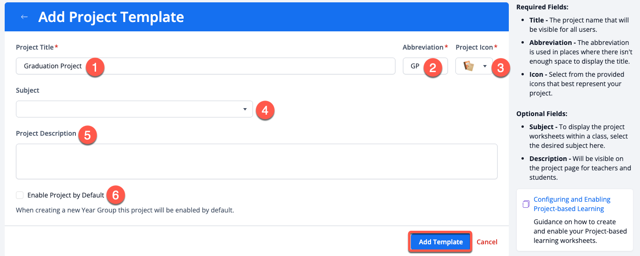Click the Enable Project by Default label
Viewport: 640px width, 256px height.
(66, 195)
